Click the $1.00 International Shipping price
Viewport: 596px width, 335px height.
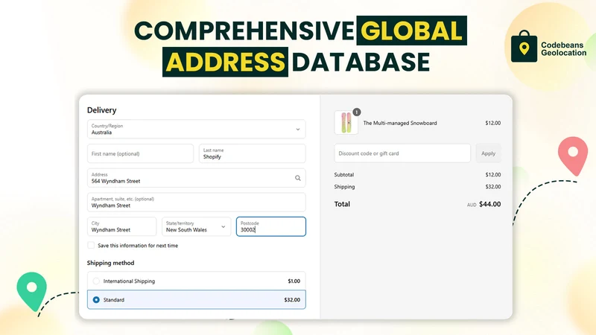pos(294,281)
